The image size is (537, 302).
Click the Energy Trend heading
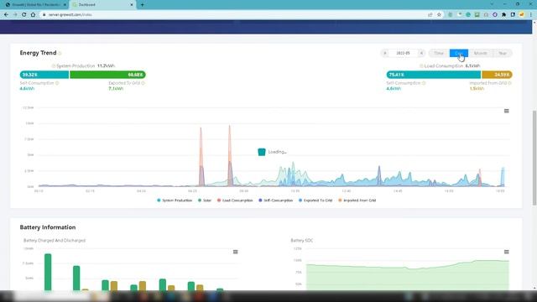[x=38, y=53]
